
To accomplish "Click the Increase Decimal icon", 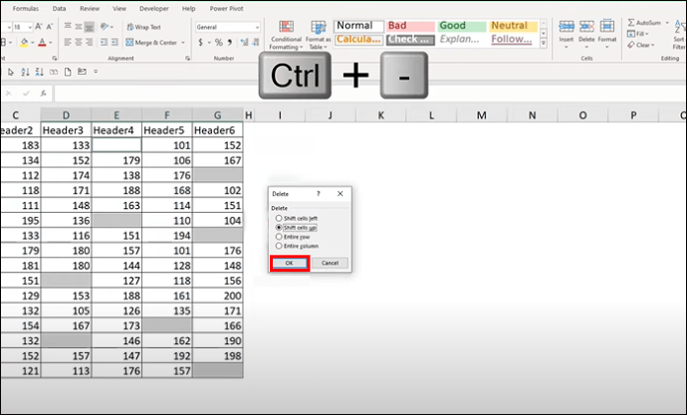I will [244, 43].
